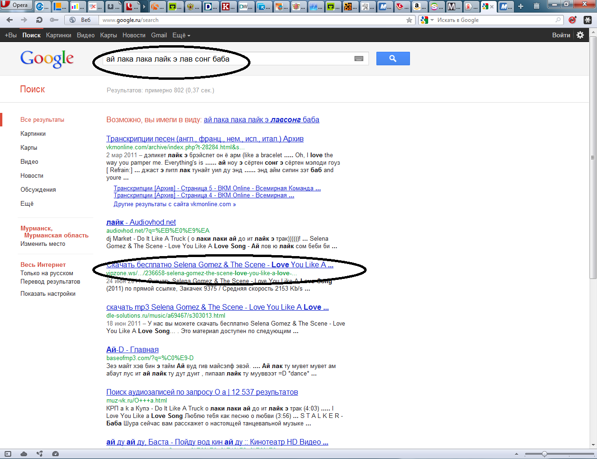Open the Баста Кинотеатр HD Видео result
Image resolution: width=597 pixels, height=459 pixels.
click(x=217, y=442)
